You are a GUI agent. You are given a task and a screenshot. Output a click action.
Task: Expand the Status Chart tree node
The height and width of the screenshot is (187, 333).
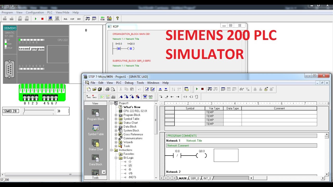coord(116,123)
